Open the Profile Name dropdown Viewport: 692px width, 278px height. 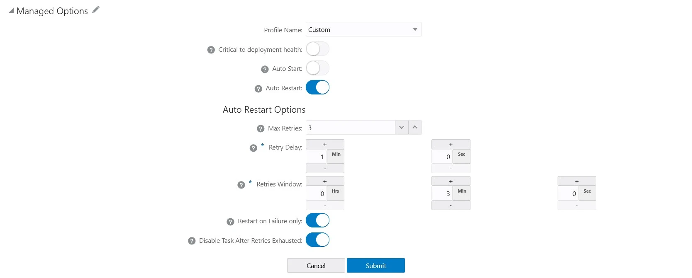pyautogui.click(x=363, y=30)
